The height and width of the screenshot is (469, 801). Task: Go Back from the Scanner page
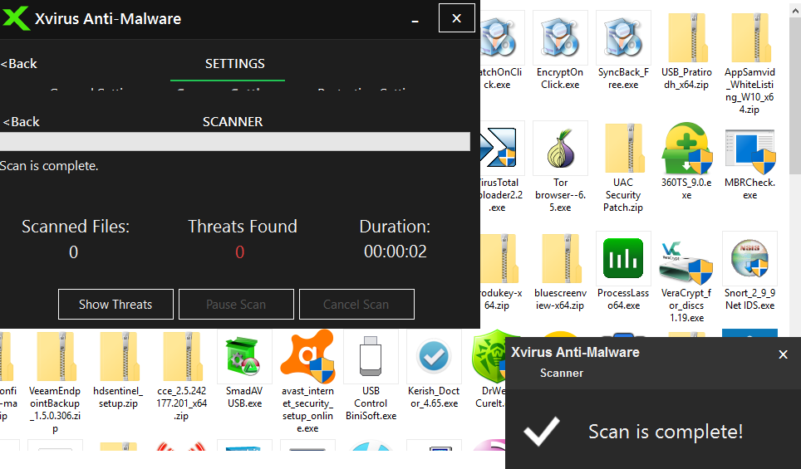(21, 122)
